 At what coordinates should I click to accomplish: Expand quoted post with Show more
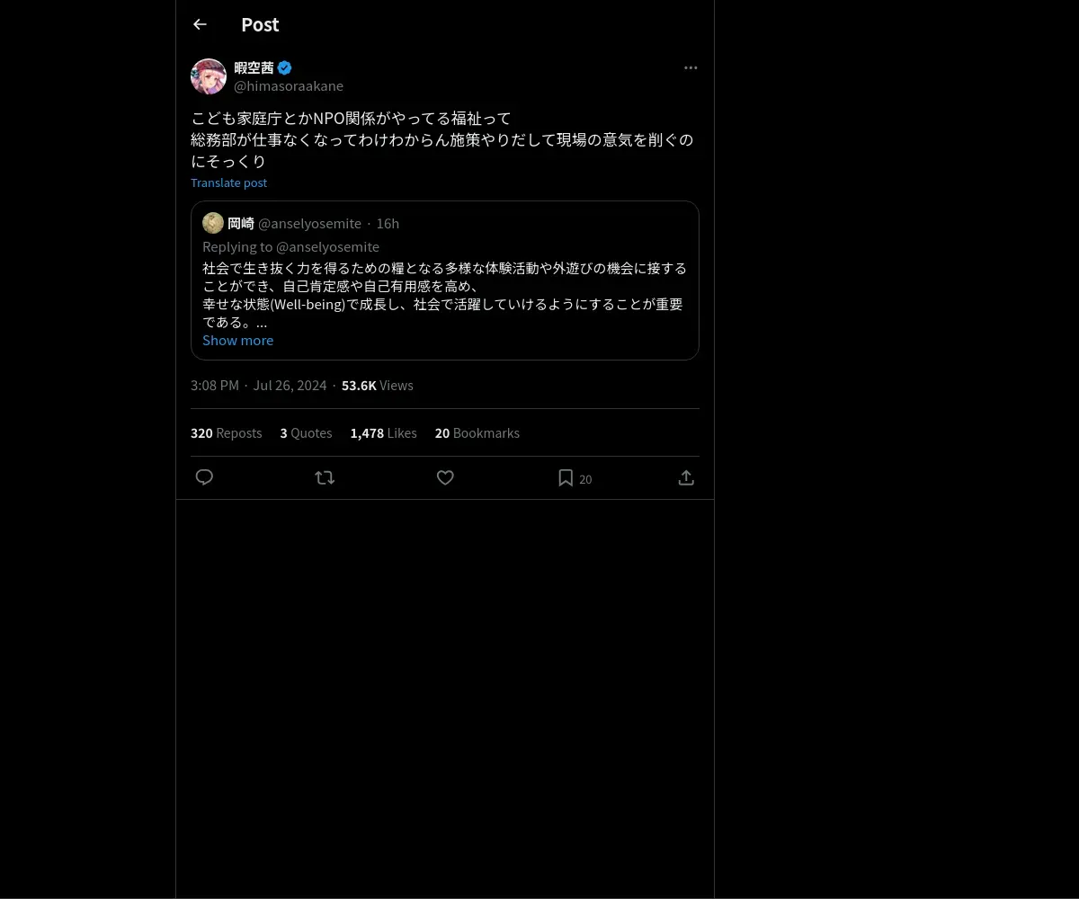pyautogui.click(x=237, y=340)
